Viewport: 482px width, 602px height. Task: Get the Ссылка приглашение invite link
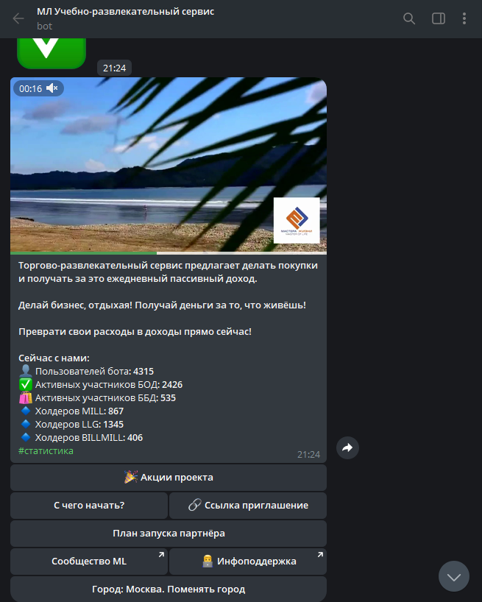click(x=248, y=506)
